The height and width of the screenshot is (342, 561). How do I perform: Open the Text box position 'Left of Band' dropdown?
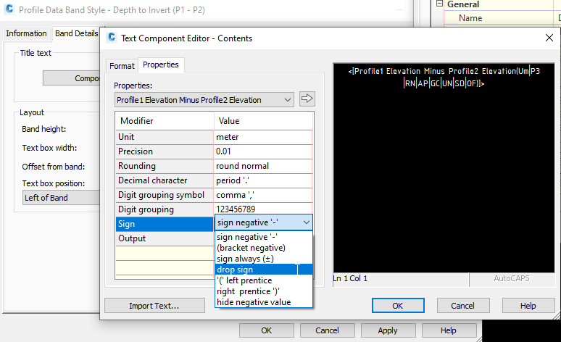(x=61, y=198)
